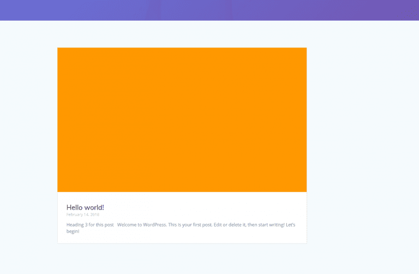The height and width of the screenshot is (274, 419).
Task: Open the "Hello world!" post title link
Action: point(85,207)
